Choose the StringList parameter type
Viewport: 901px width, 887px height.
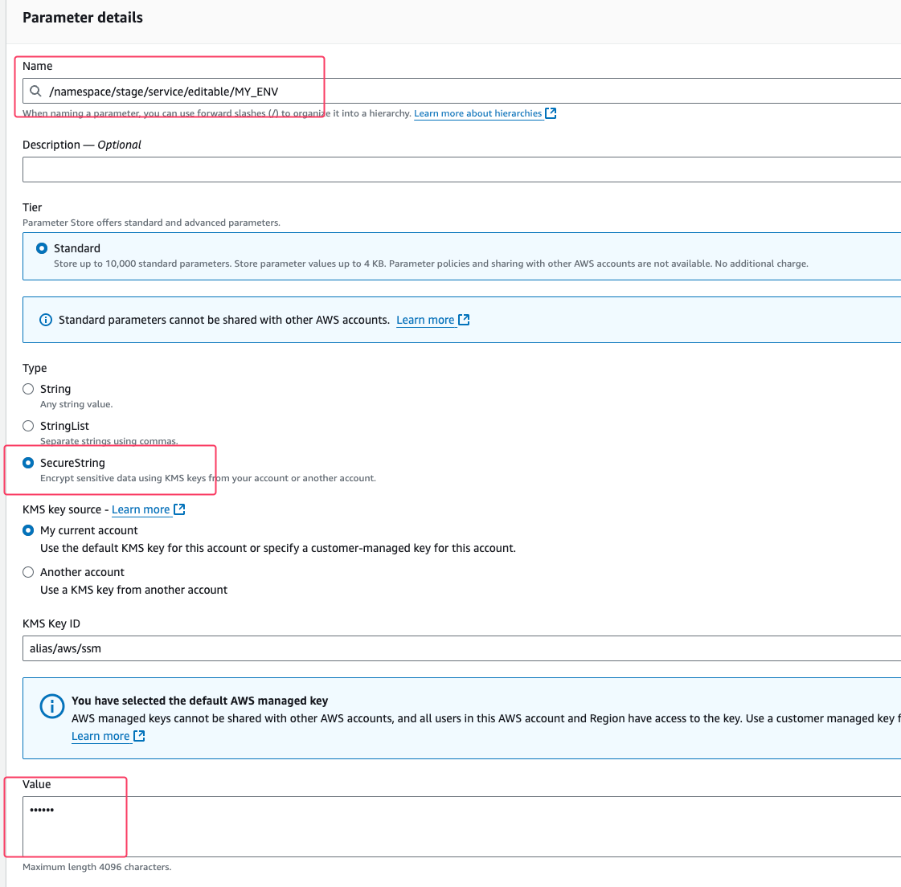(28, 426)
